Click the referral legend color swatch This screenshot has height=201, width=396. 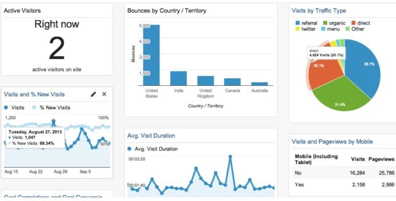(x=298, y=23)
